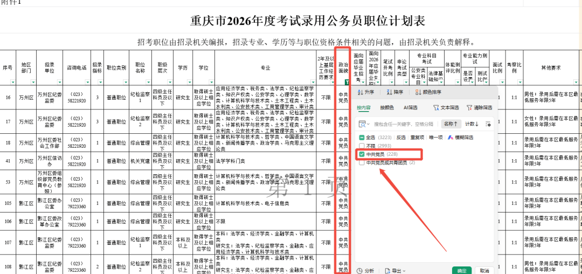Image resolution: width=582 pixels, height=274 pixels.
Task: Sort descending with the 降序 icon
Action: point(394,92)
